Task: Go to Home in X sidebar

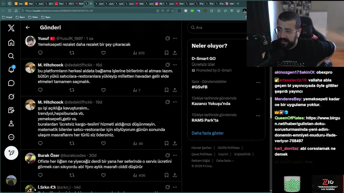Action: coord(11,43)
